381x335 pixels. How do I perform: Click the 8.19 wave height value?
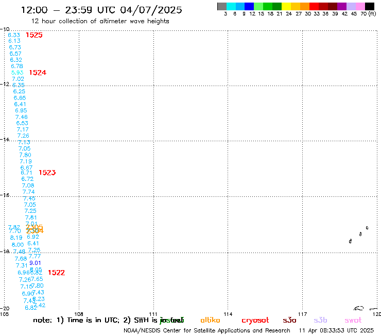click(x=16, y=238)
